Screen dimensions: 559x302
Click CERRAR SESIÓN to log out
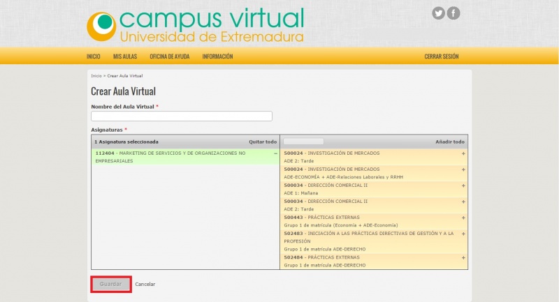pos(442,56)
